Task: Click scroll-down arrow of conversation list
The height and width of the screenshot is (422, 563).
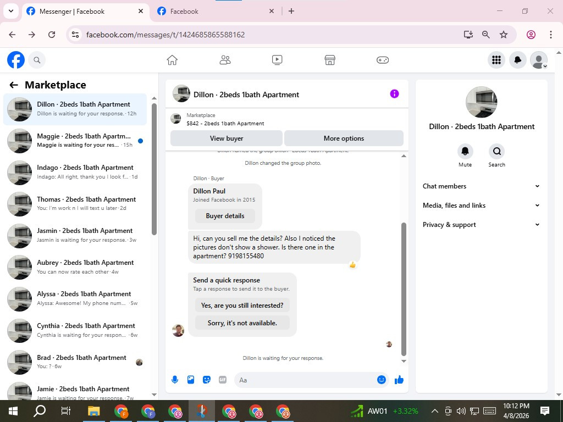Action: pos(154,395)
